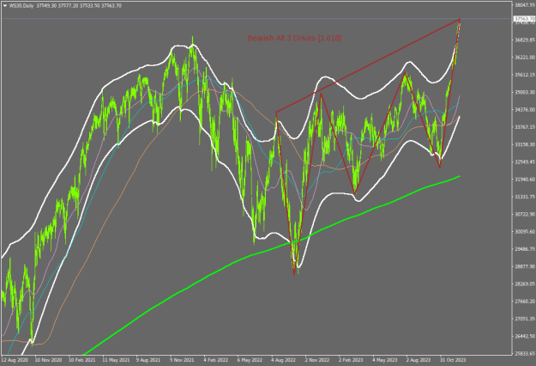Click the 30722.90 price axis label
The image size is (536, 366).
pos(525,214)
